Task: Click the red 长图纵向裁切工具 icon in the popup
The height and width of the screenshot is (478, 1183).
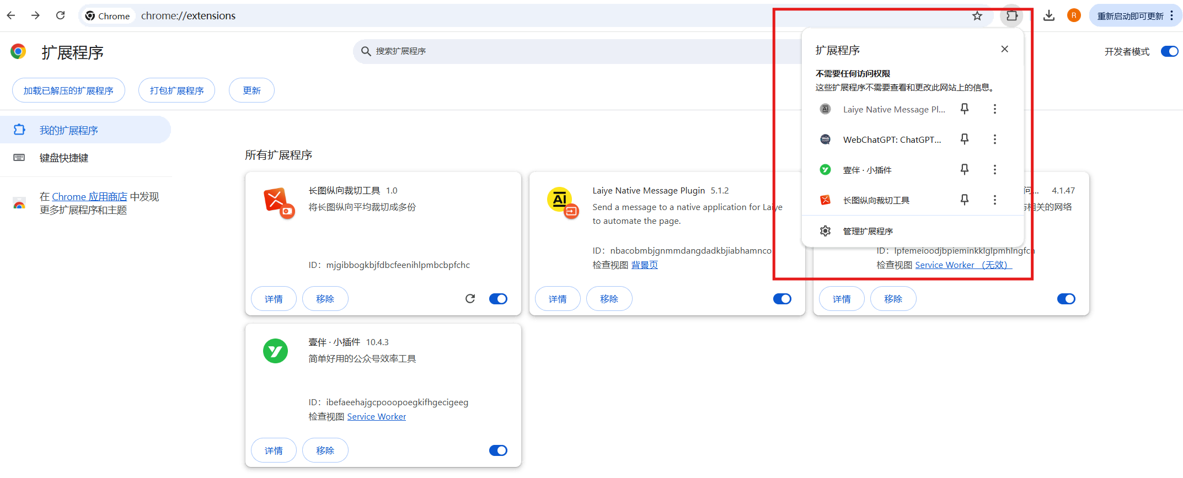Action: (825, 200)
